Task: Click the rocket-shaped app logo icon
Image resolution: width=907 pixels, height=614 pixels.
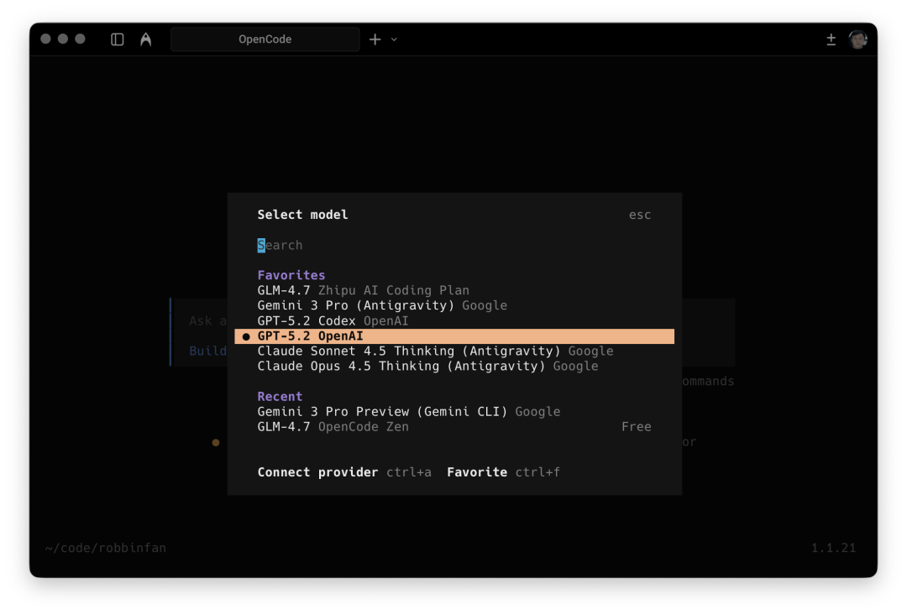Action: (146, 39)
